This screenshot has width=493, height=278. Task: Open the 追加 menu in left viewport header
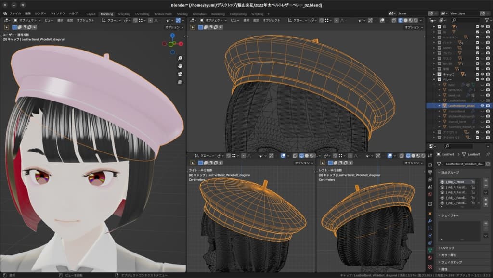click(70, 21)
